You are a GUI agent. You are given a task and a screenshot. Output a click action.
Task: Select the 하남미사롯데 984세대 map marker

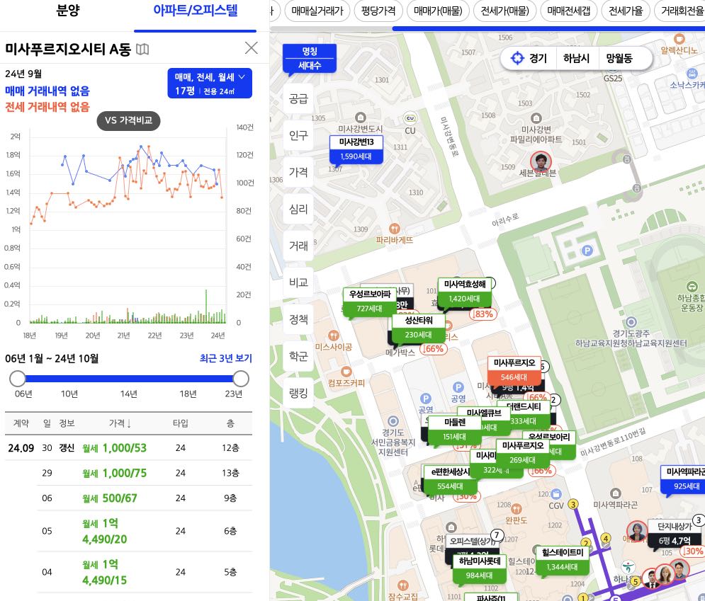479,568
